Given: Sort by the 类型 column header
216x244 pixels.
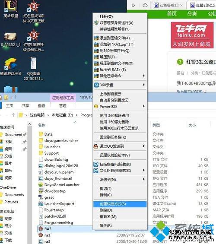Looking at the screenshot, I should pos(156,125).
